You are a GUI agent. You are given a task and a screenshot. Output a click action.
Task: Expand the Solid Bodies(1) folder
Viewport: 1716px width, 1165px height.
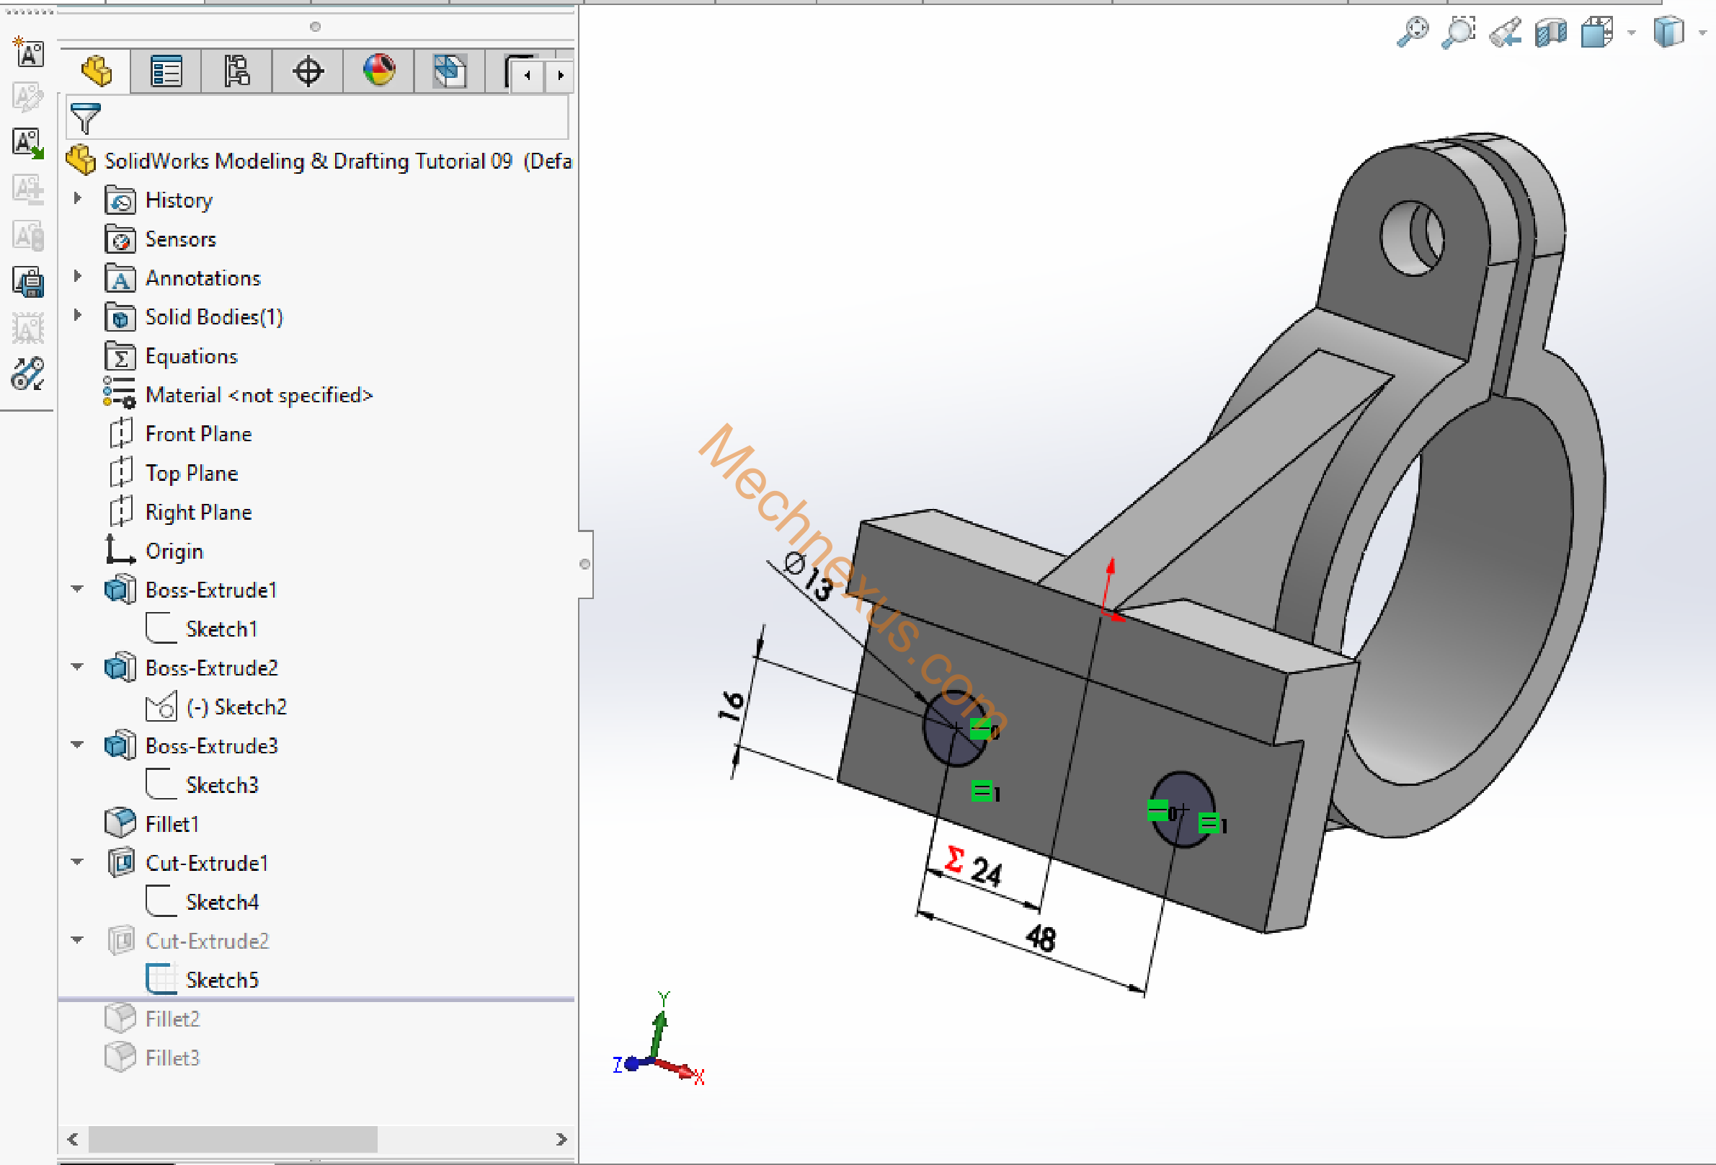(x=78, y=316)
